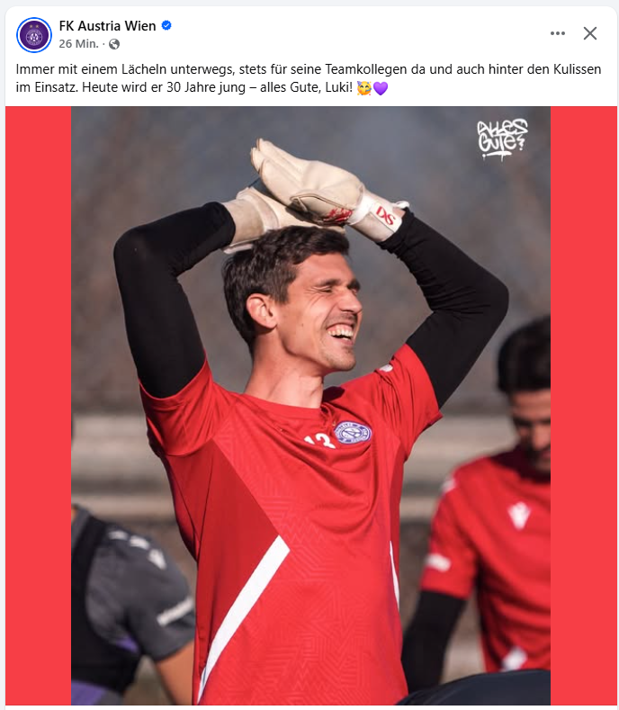Screen dimensions: 619x710
Task: Click the public globe audience icon
Action: click(114, 44)
